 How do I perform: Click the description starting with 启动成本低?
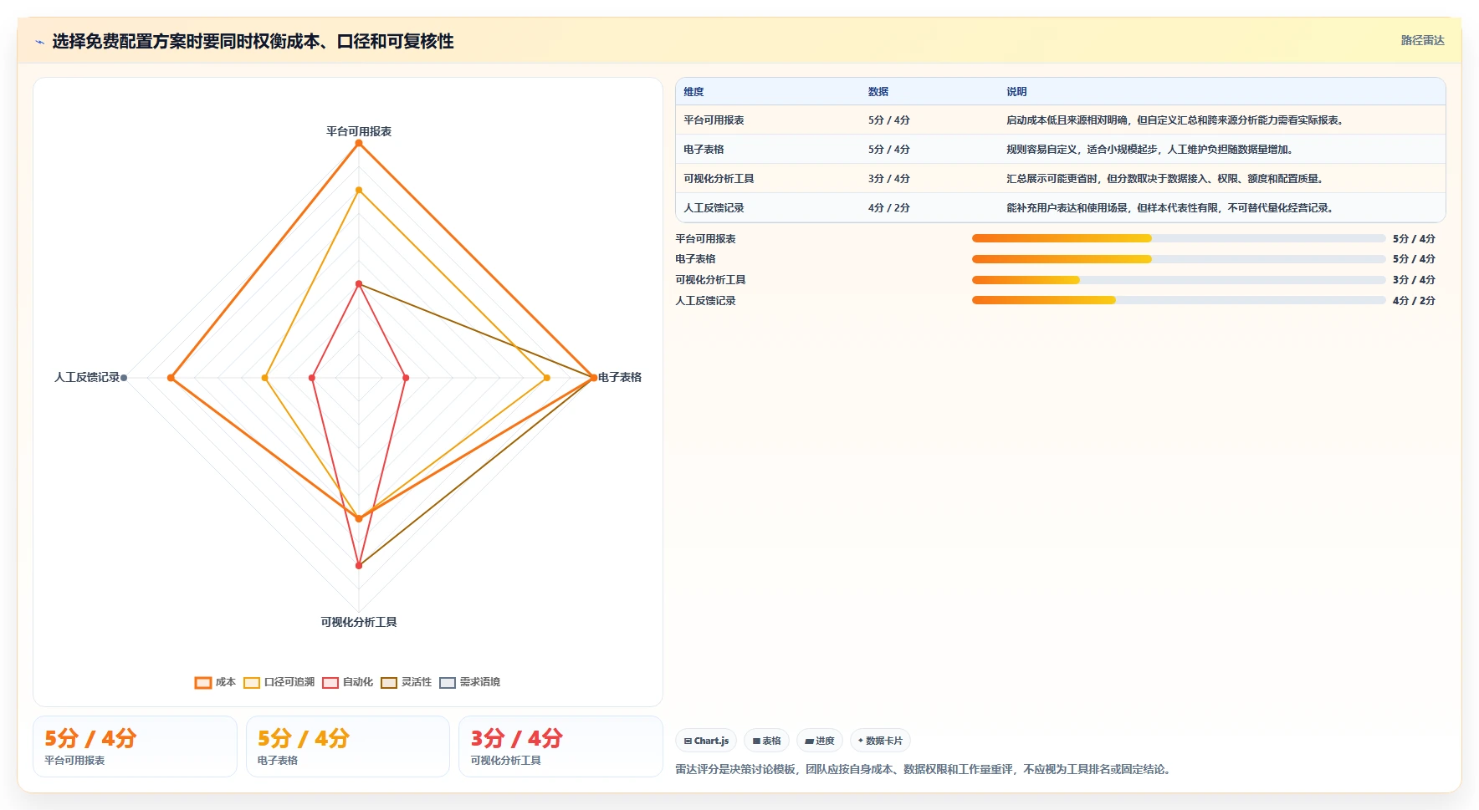(1175, 120)
